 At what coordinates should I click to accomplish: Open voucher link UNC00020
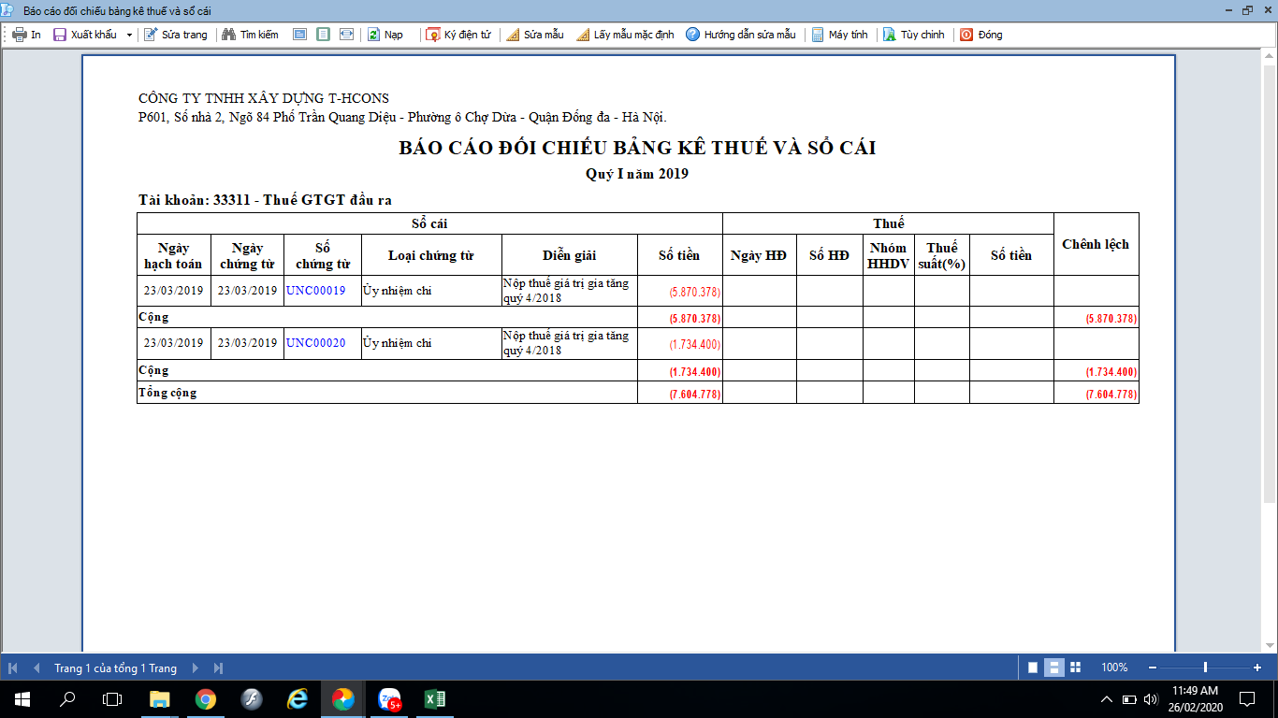[x=315, y=343]
